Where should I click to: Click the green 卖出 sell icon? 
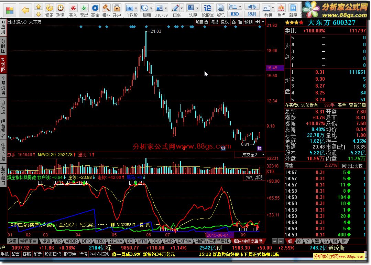[84, 8]
